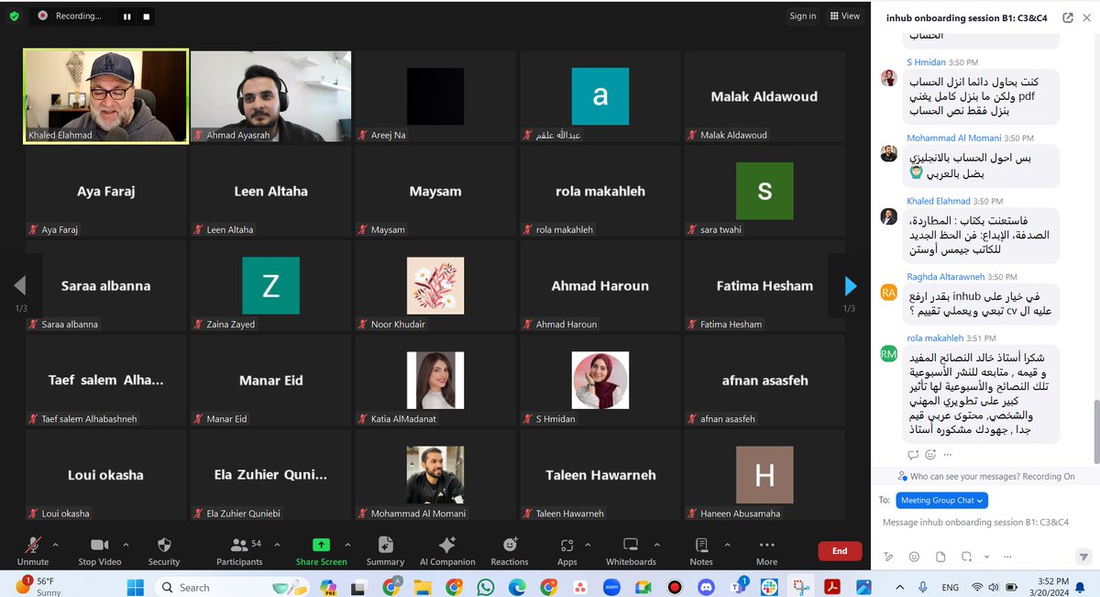Take a screenshot for chat

pos(965,557)
